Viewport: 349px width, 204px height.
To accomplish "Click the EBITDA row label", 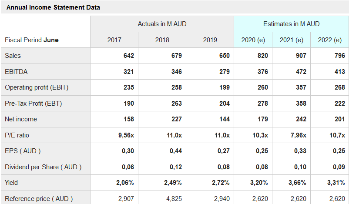I will (16, 71).
